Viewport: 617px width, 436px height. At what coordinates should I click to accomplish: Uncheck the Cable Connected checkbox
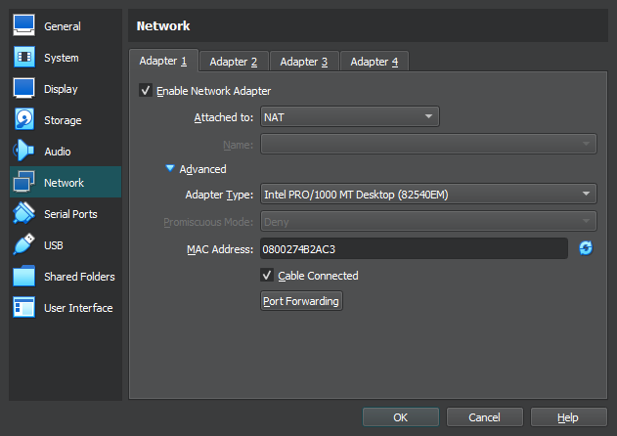[x=267, y=276]
